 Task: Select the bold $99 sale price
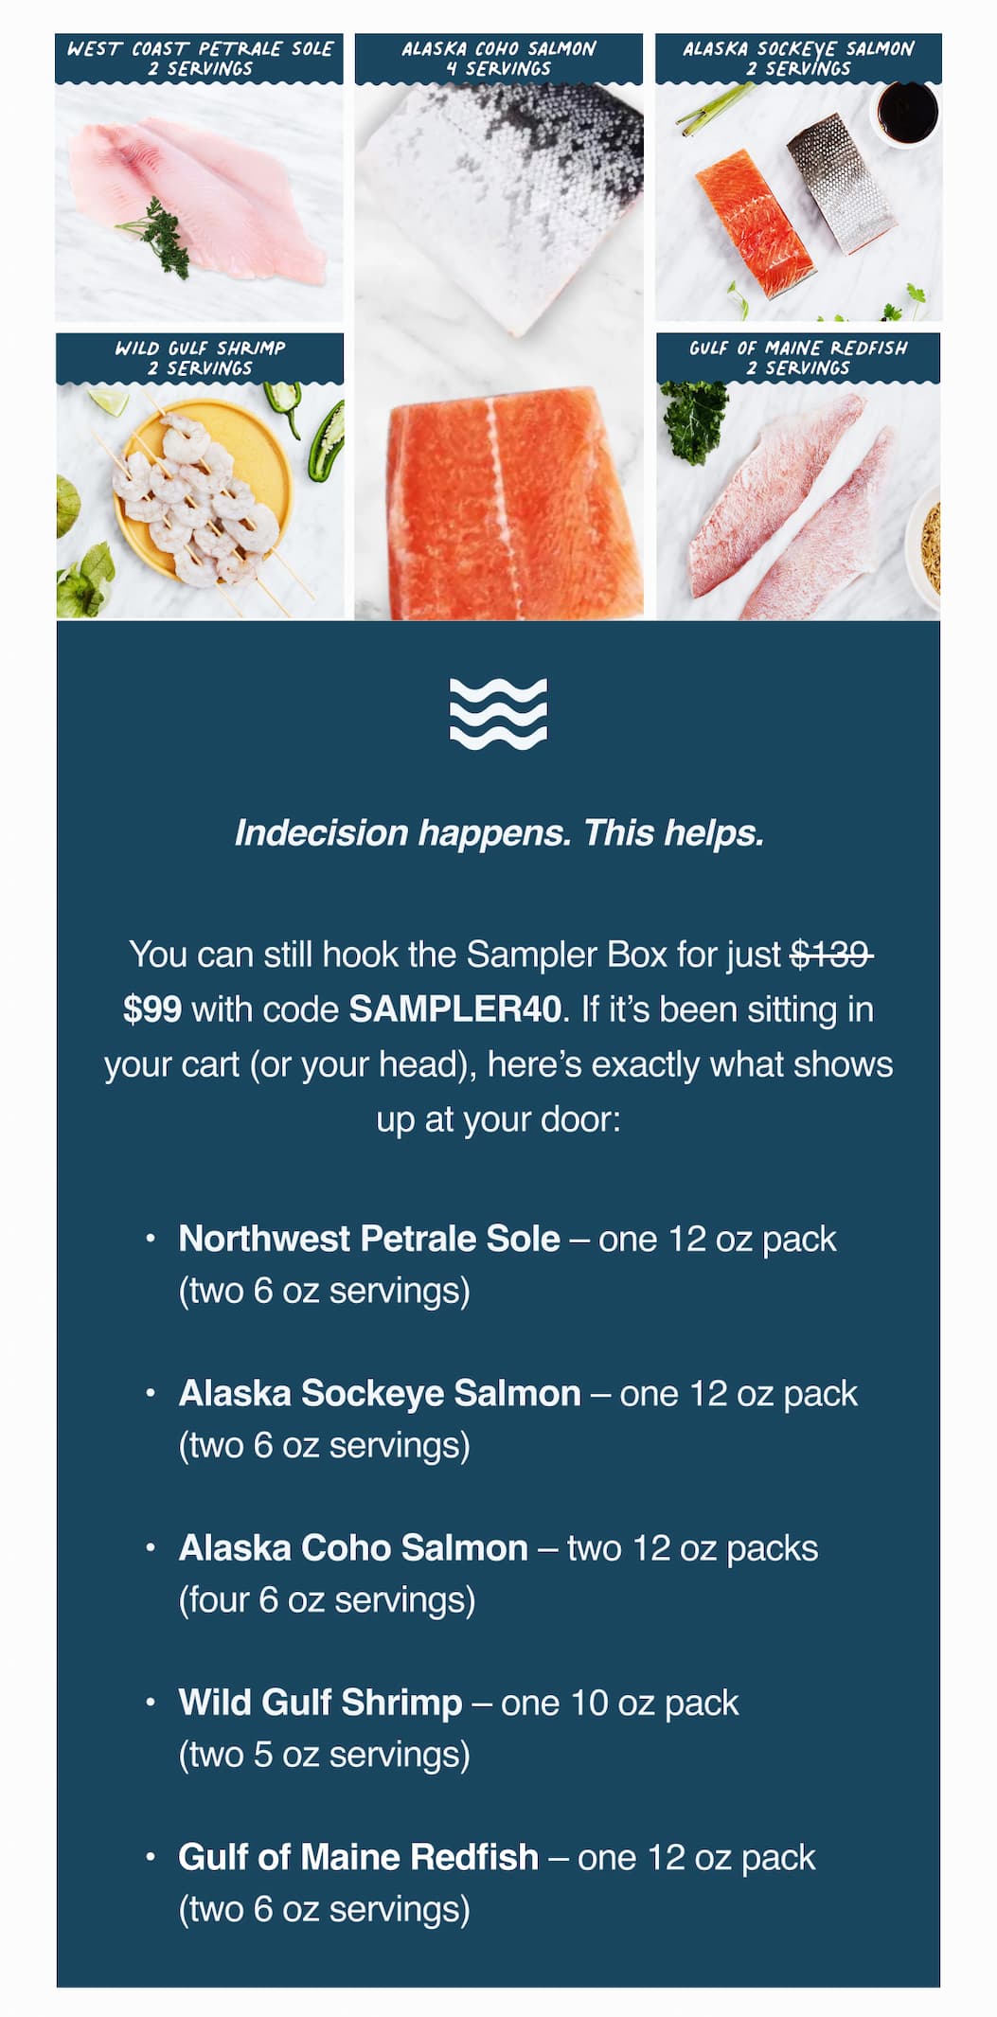152,1009
